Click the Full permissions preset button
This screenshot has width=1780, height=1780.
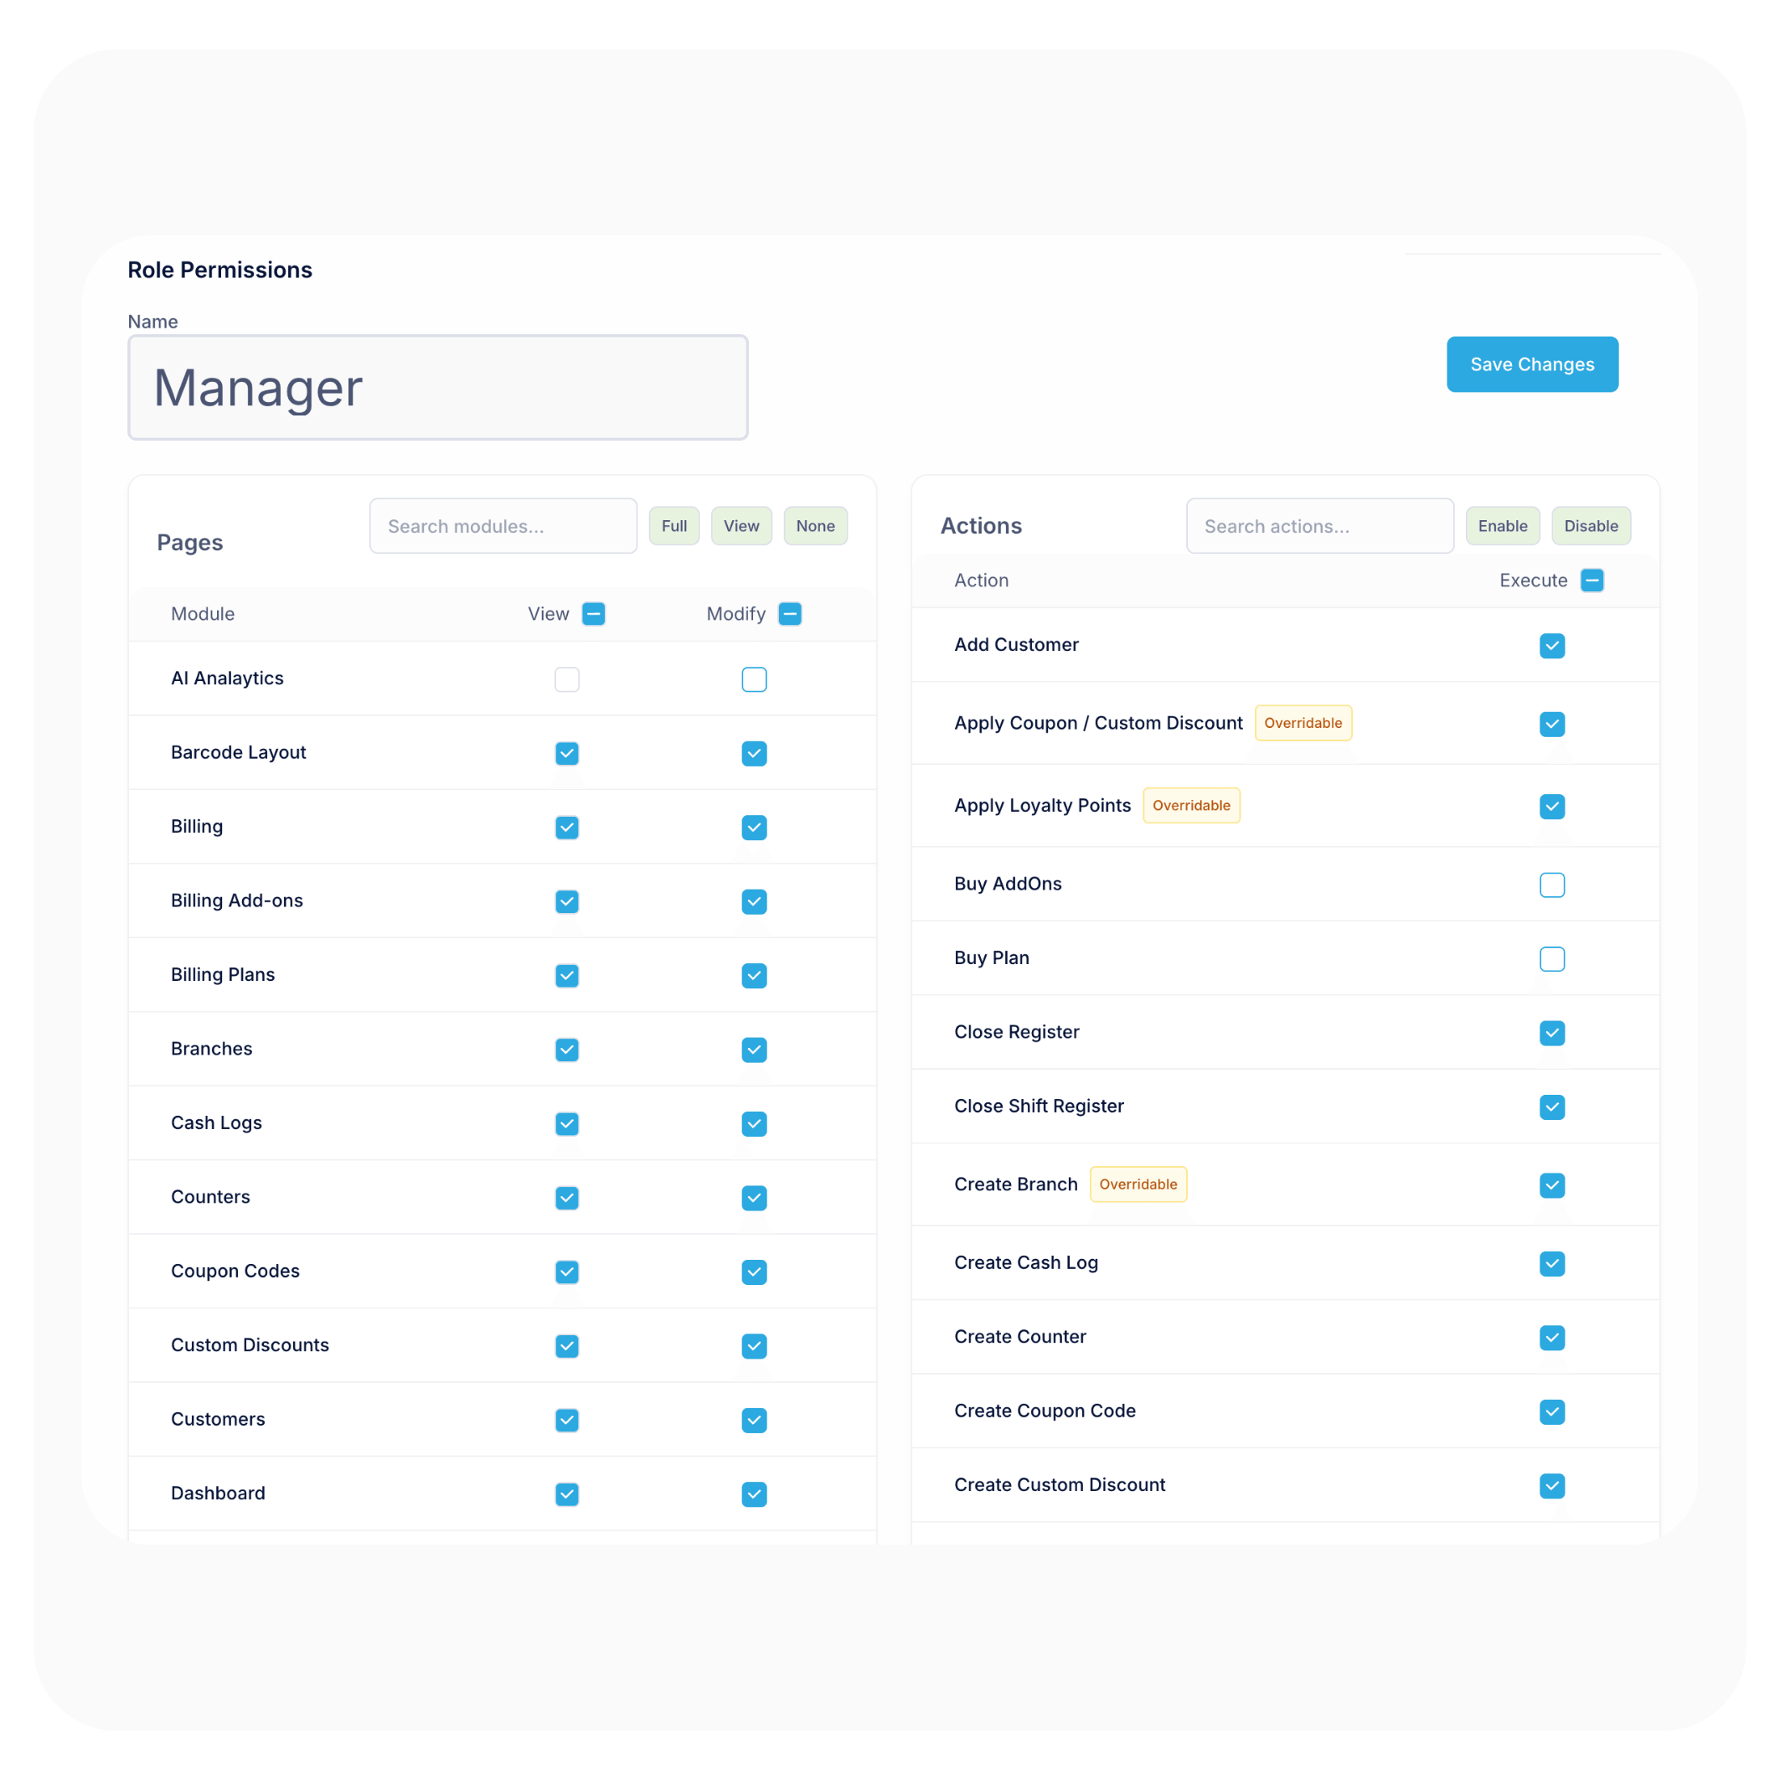click(673, 525)
